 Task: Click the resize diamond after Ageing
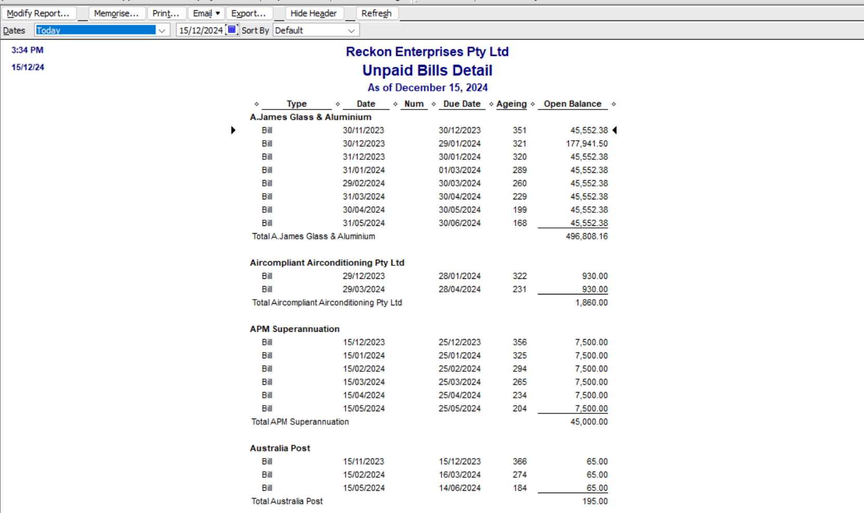[533, 104]
